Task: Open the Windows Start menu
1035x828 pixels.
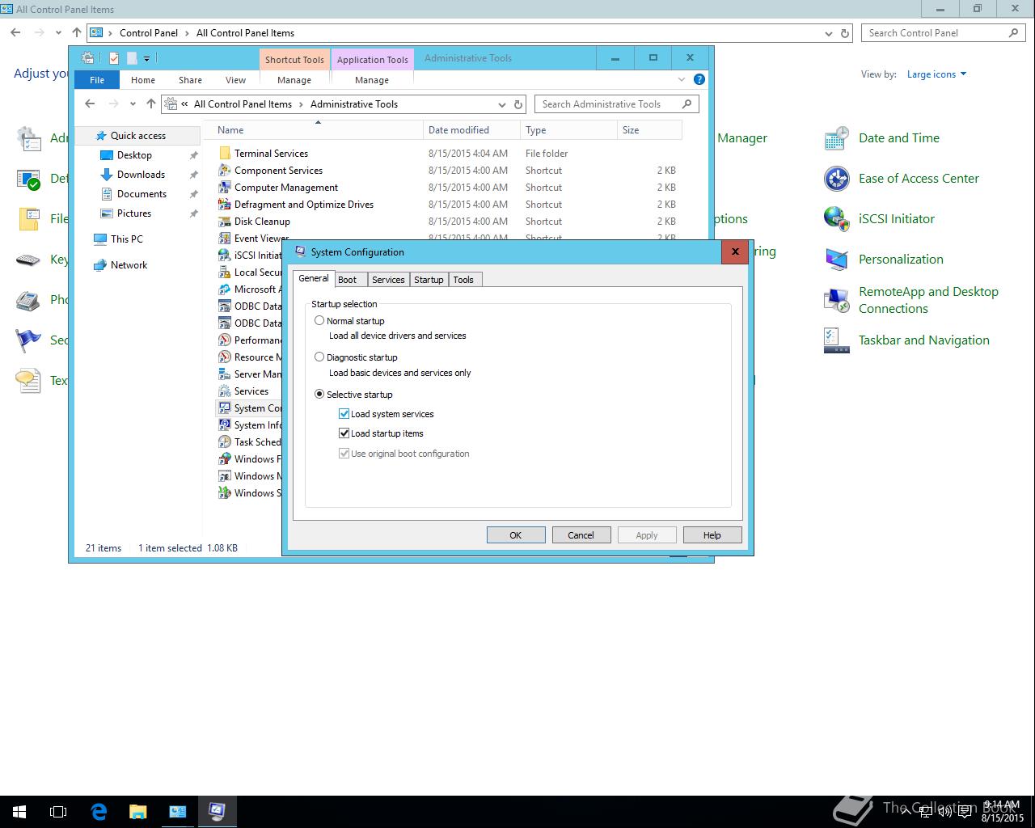Action: click(19, 812)
